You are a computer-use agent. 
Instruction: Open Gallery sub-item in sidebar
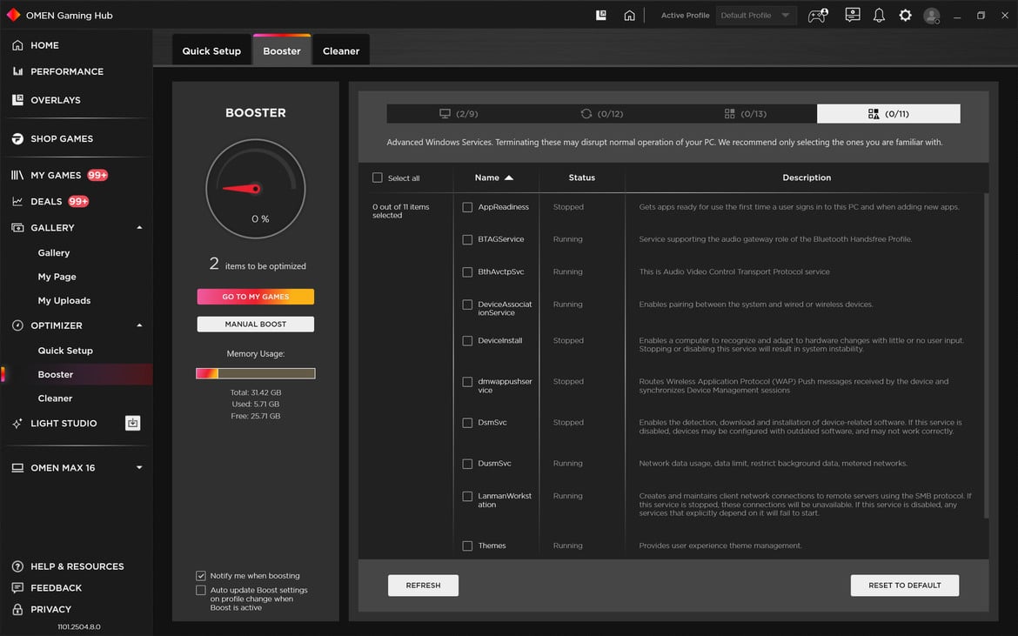(54, 252)
